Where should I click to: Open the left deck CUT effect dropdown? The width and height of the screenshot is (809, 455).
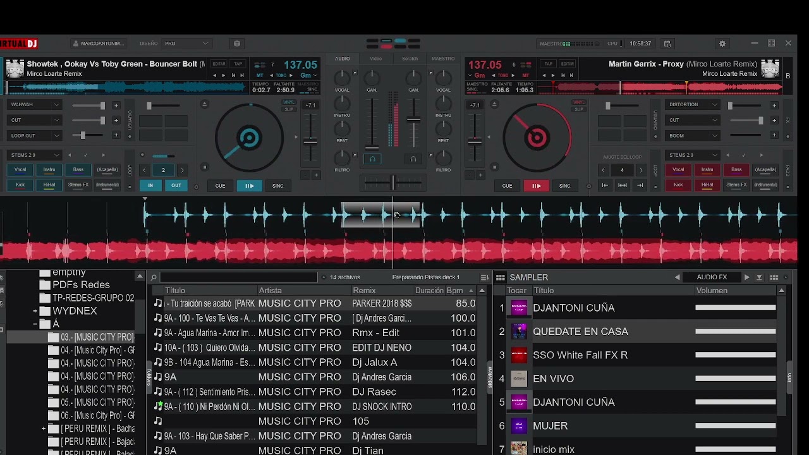tap(35, 120)
